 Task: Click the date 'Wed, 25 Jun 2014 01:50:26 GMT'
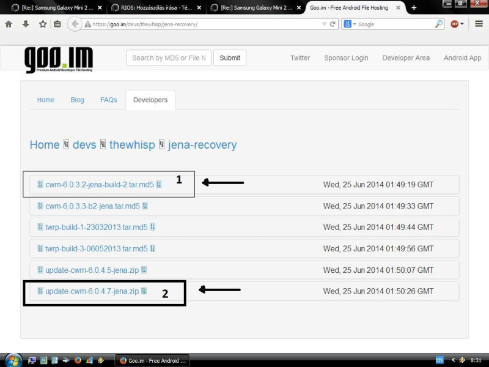point(378,291)
